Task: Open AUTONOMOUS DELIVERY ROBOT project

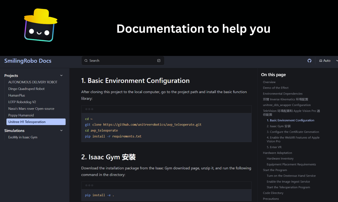Action: tap(33, 82)
